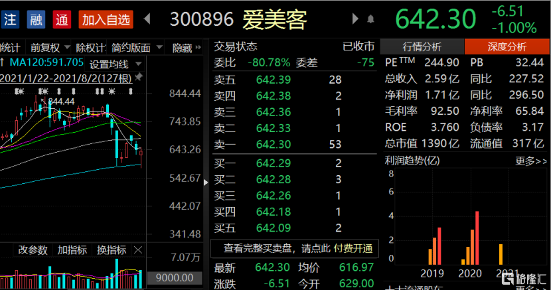Select 买一 price 642.29
The width and height of the screenshot is (551, 290).
point(274,163)
